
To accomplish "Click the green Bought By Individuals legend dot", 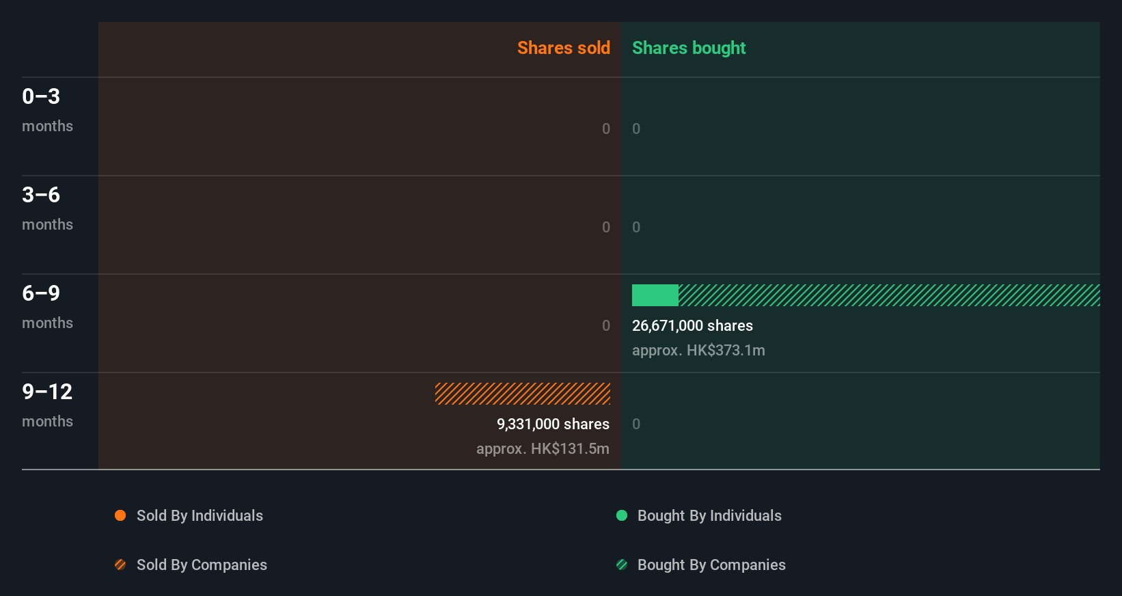I will (x=622, y=515).
